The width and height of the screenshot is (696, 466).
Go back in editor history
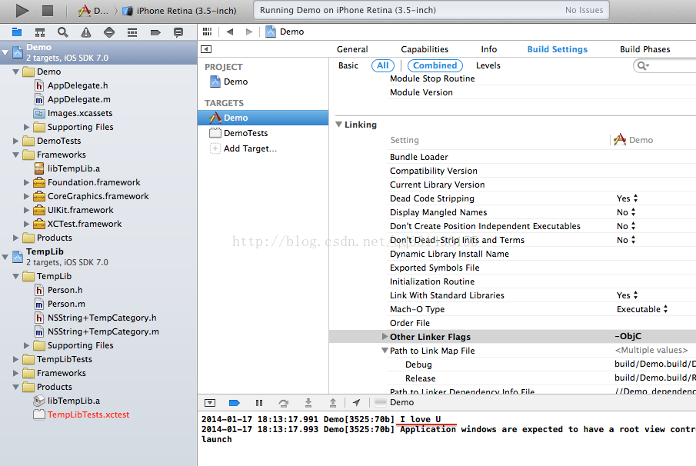[230, 32]
